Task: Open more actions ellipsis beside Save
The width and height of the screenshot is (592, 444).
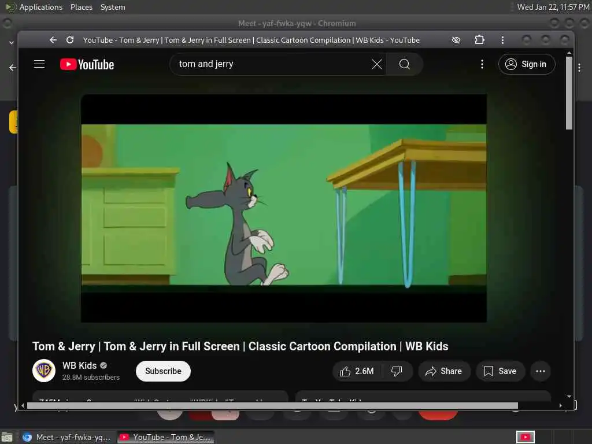Action: [x=541, y=371]
